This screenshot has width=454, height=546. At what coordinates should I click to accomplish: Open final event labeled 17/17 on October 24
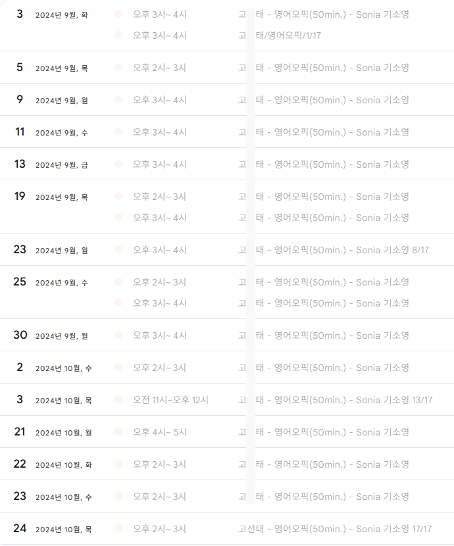click(x=335, y=529)
